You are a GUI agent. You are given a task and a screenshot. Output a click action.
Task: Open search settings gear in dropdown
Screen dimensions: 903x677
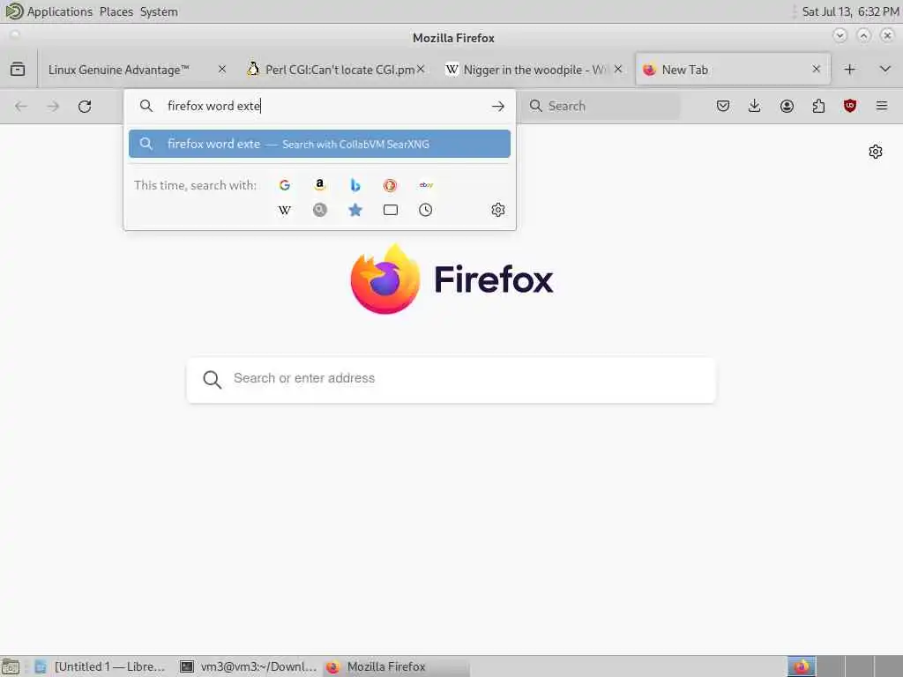point(498,210)
